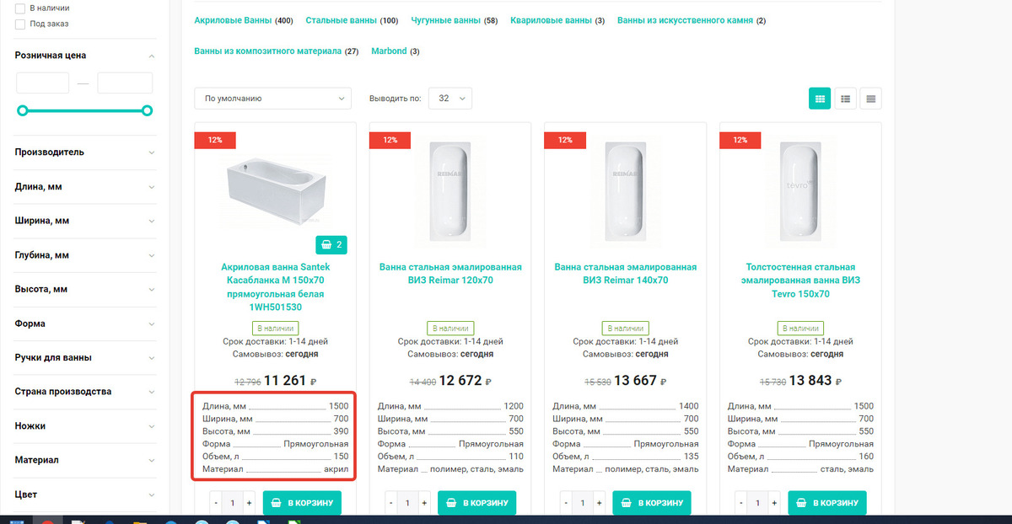Collapse the 'Розничная цена' filter section

(x=152, y=56)
